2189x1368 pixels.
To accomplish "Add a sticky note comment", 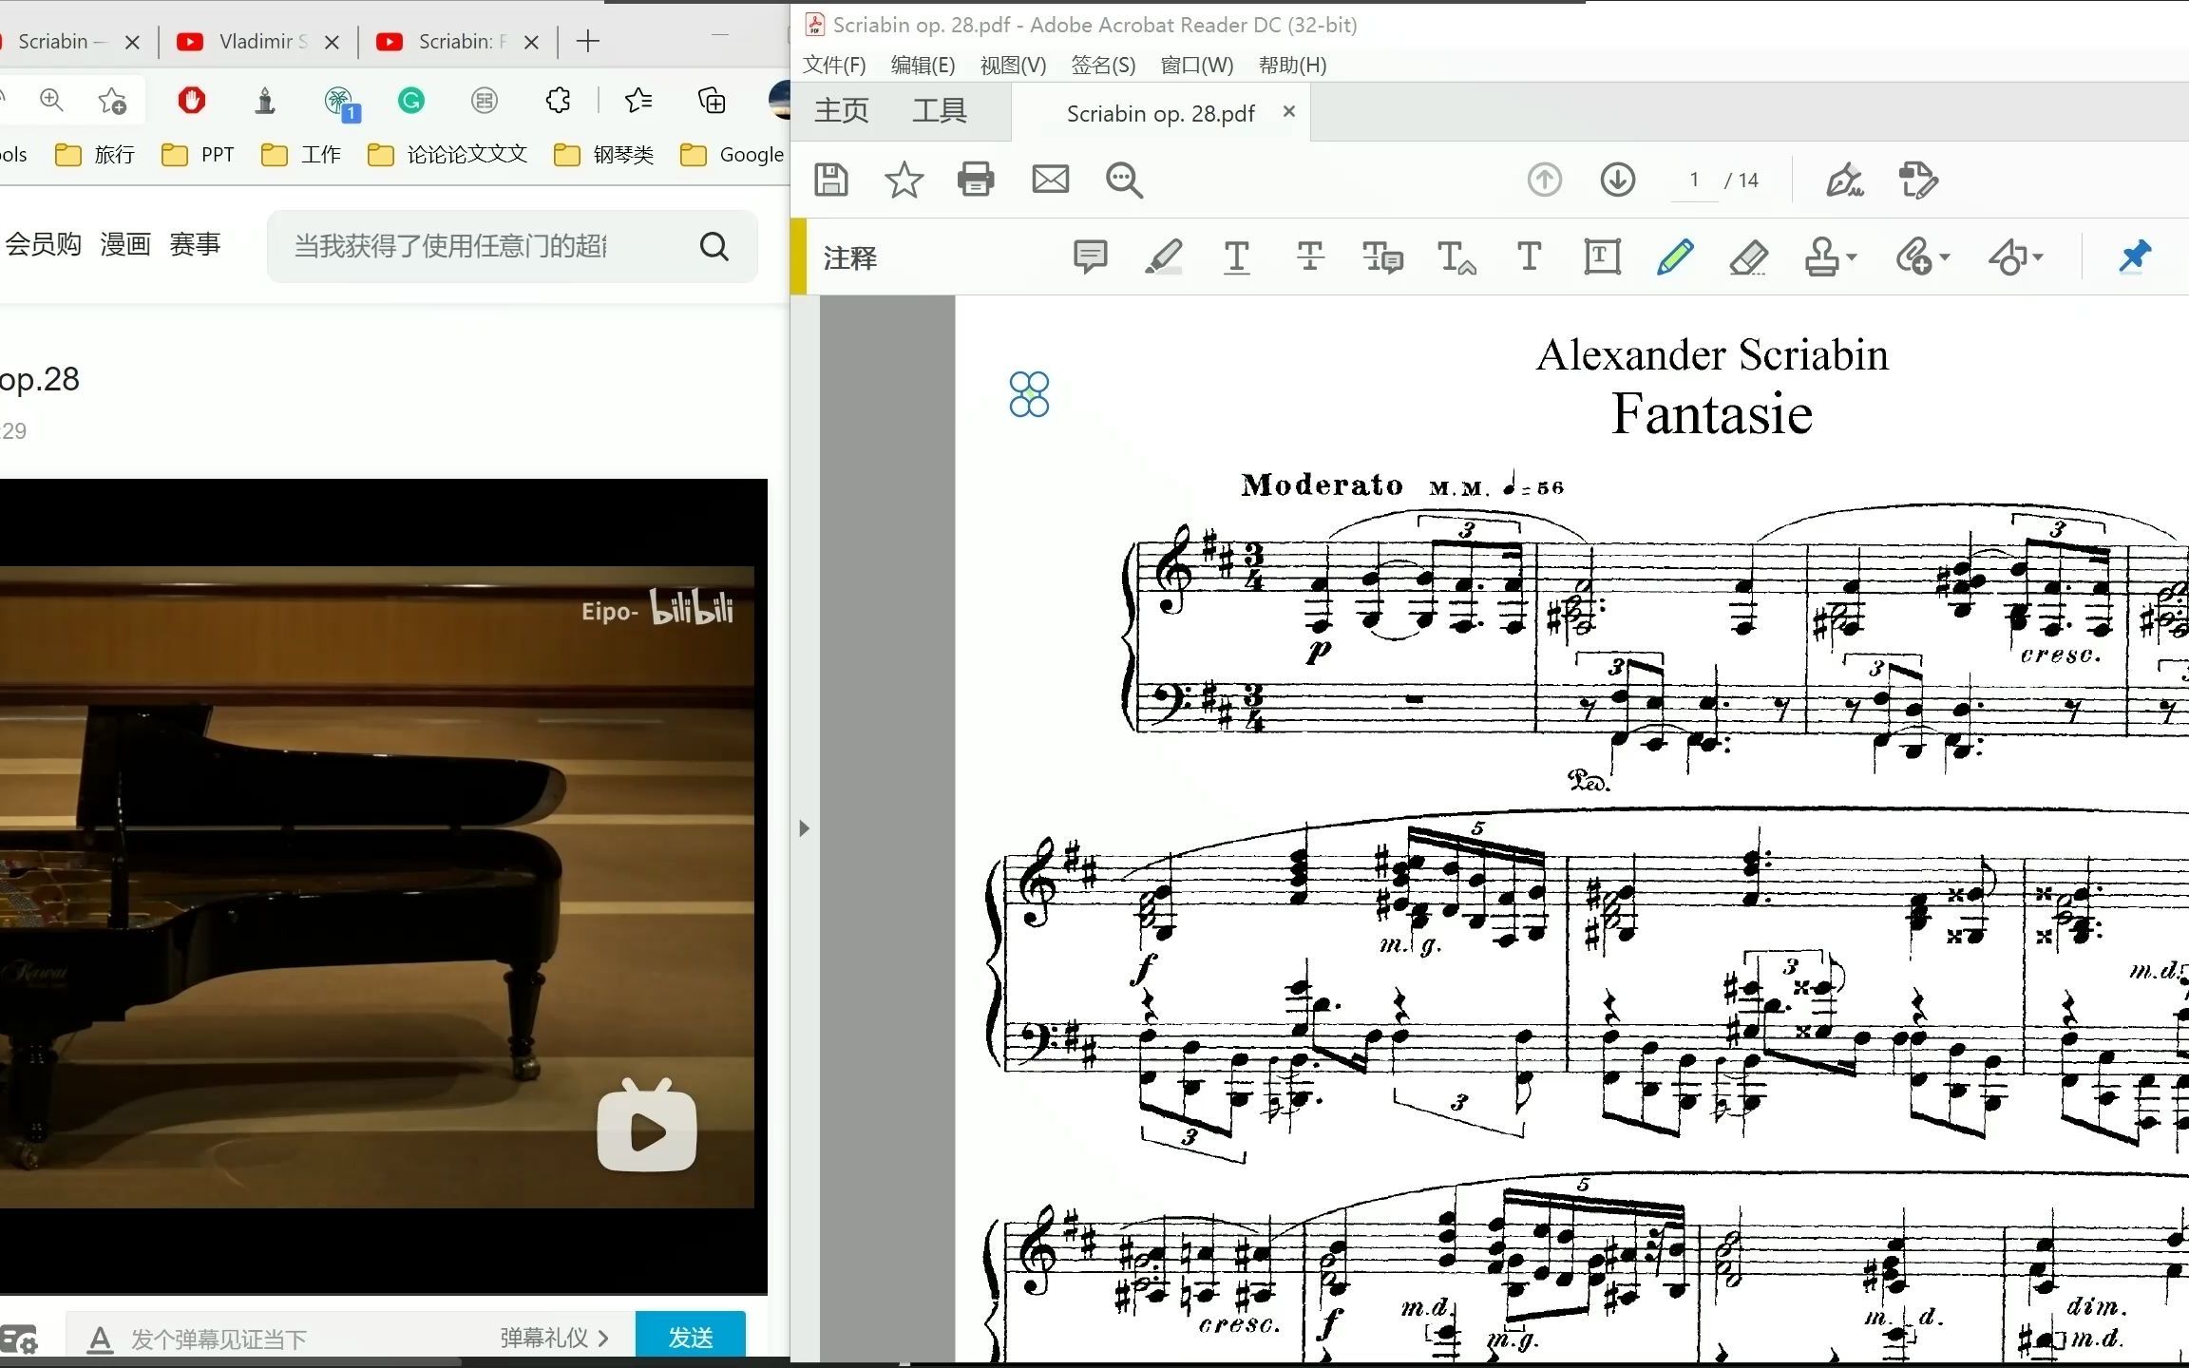I will click(1090, 256).
